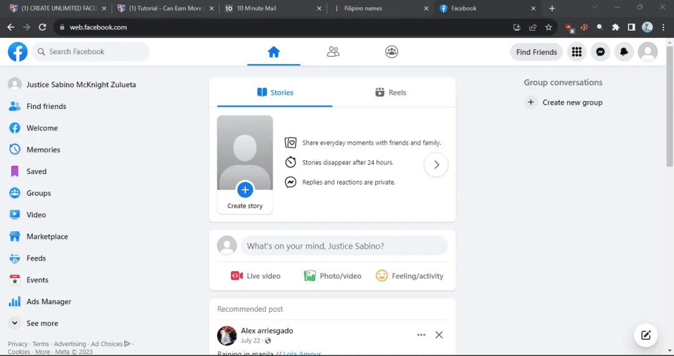Open the Notifications bell icon

[624, 52]
